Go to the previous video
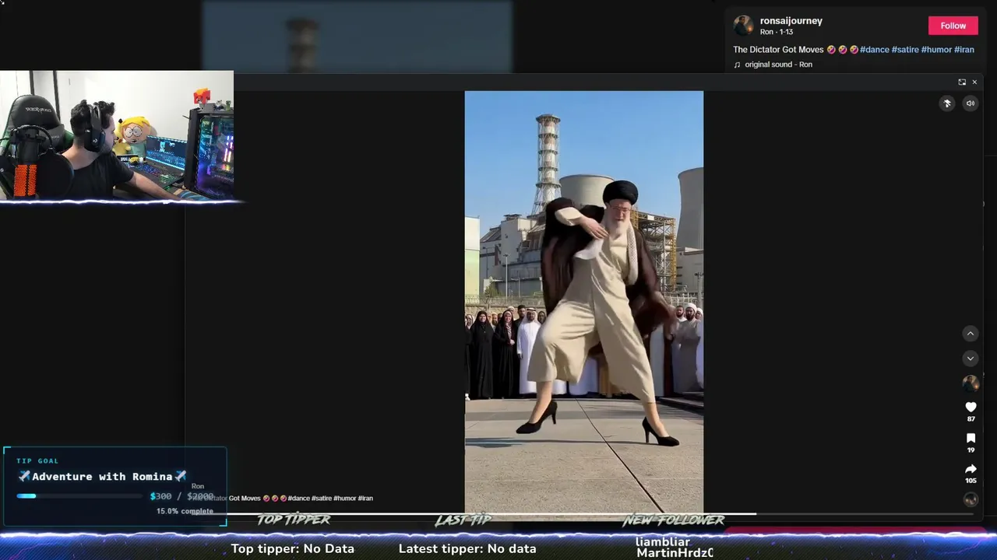The image size is (997, 560). tap(971, 334)
